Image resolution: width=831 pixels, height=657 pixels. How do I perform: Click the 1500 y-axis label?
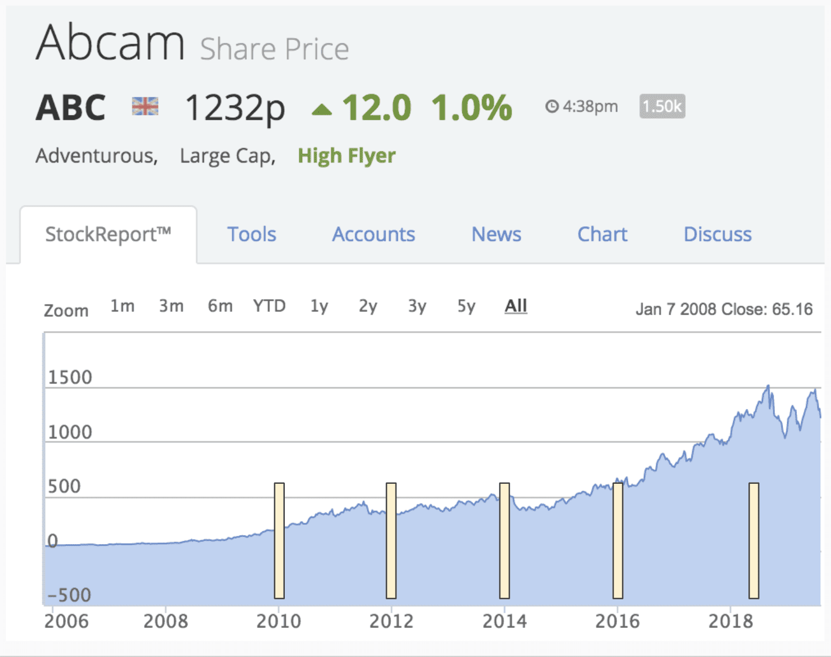[70, 378]
